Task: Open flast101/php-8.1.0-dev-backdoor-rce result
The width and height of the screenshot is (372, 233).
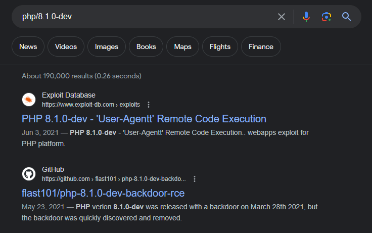Action: (x=103, y=193)
